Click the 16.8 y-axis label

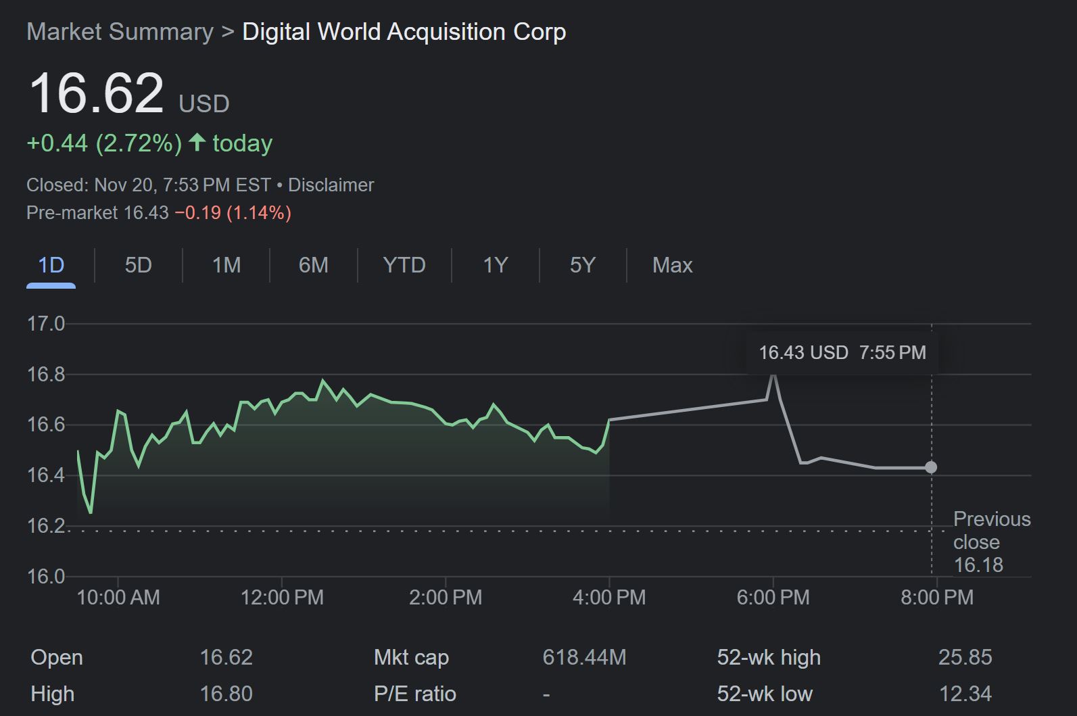pyautogui.click(x=46, y=375)
